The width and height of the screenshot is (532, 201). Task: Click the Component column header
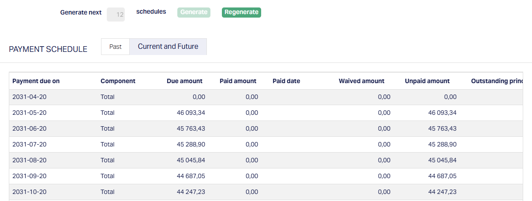(x=118, y=81)
